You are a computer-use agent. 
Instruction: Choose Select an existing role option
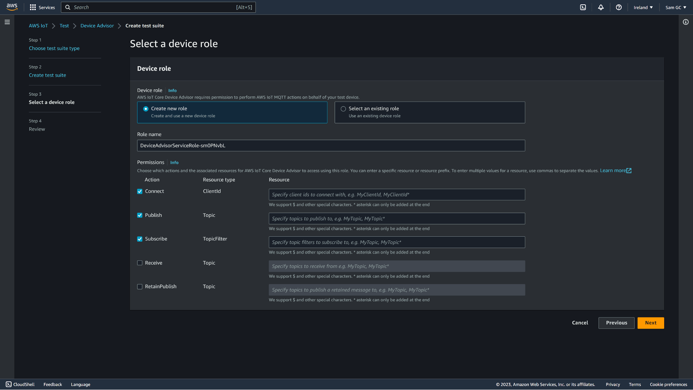(343, 109)
